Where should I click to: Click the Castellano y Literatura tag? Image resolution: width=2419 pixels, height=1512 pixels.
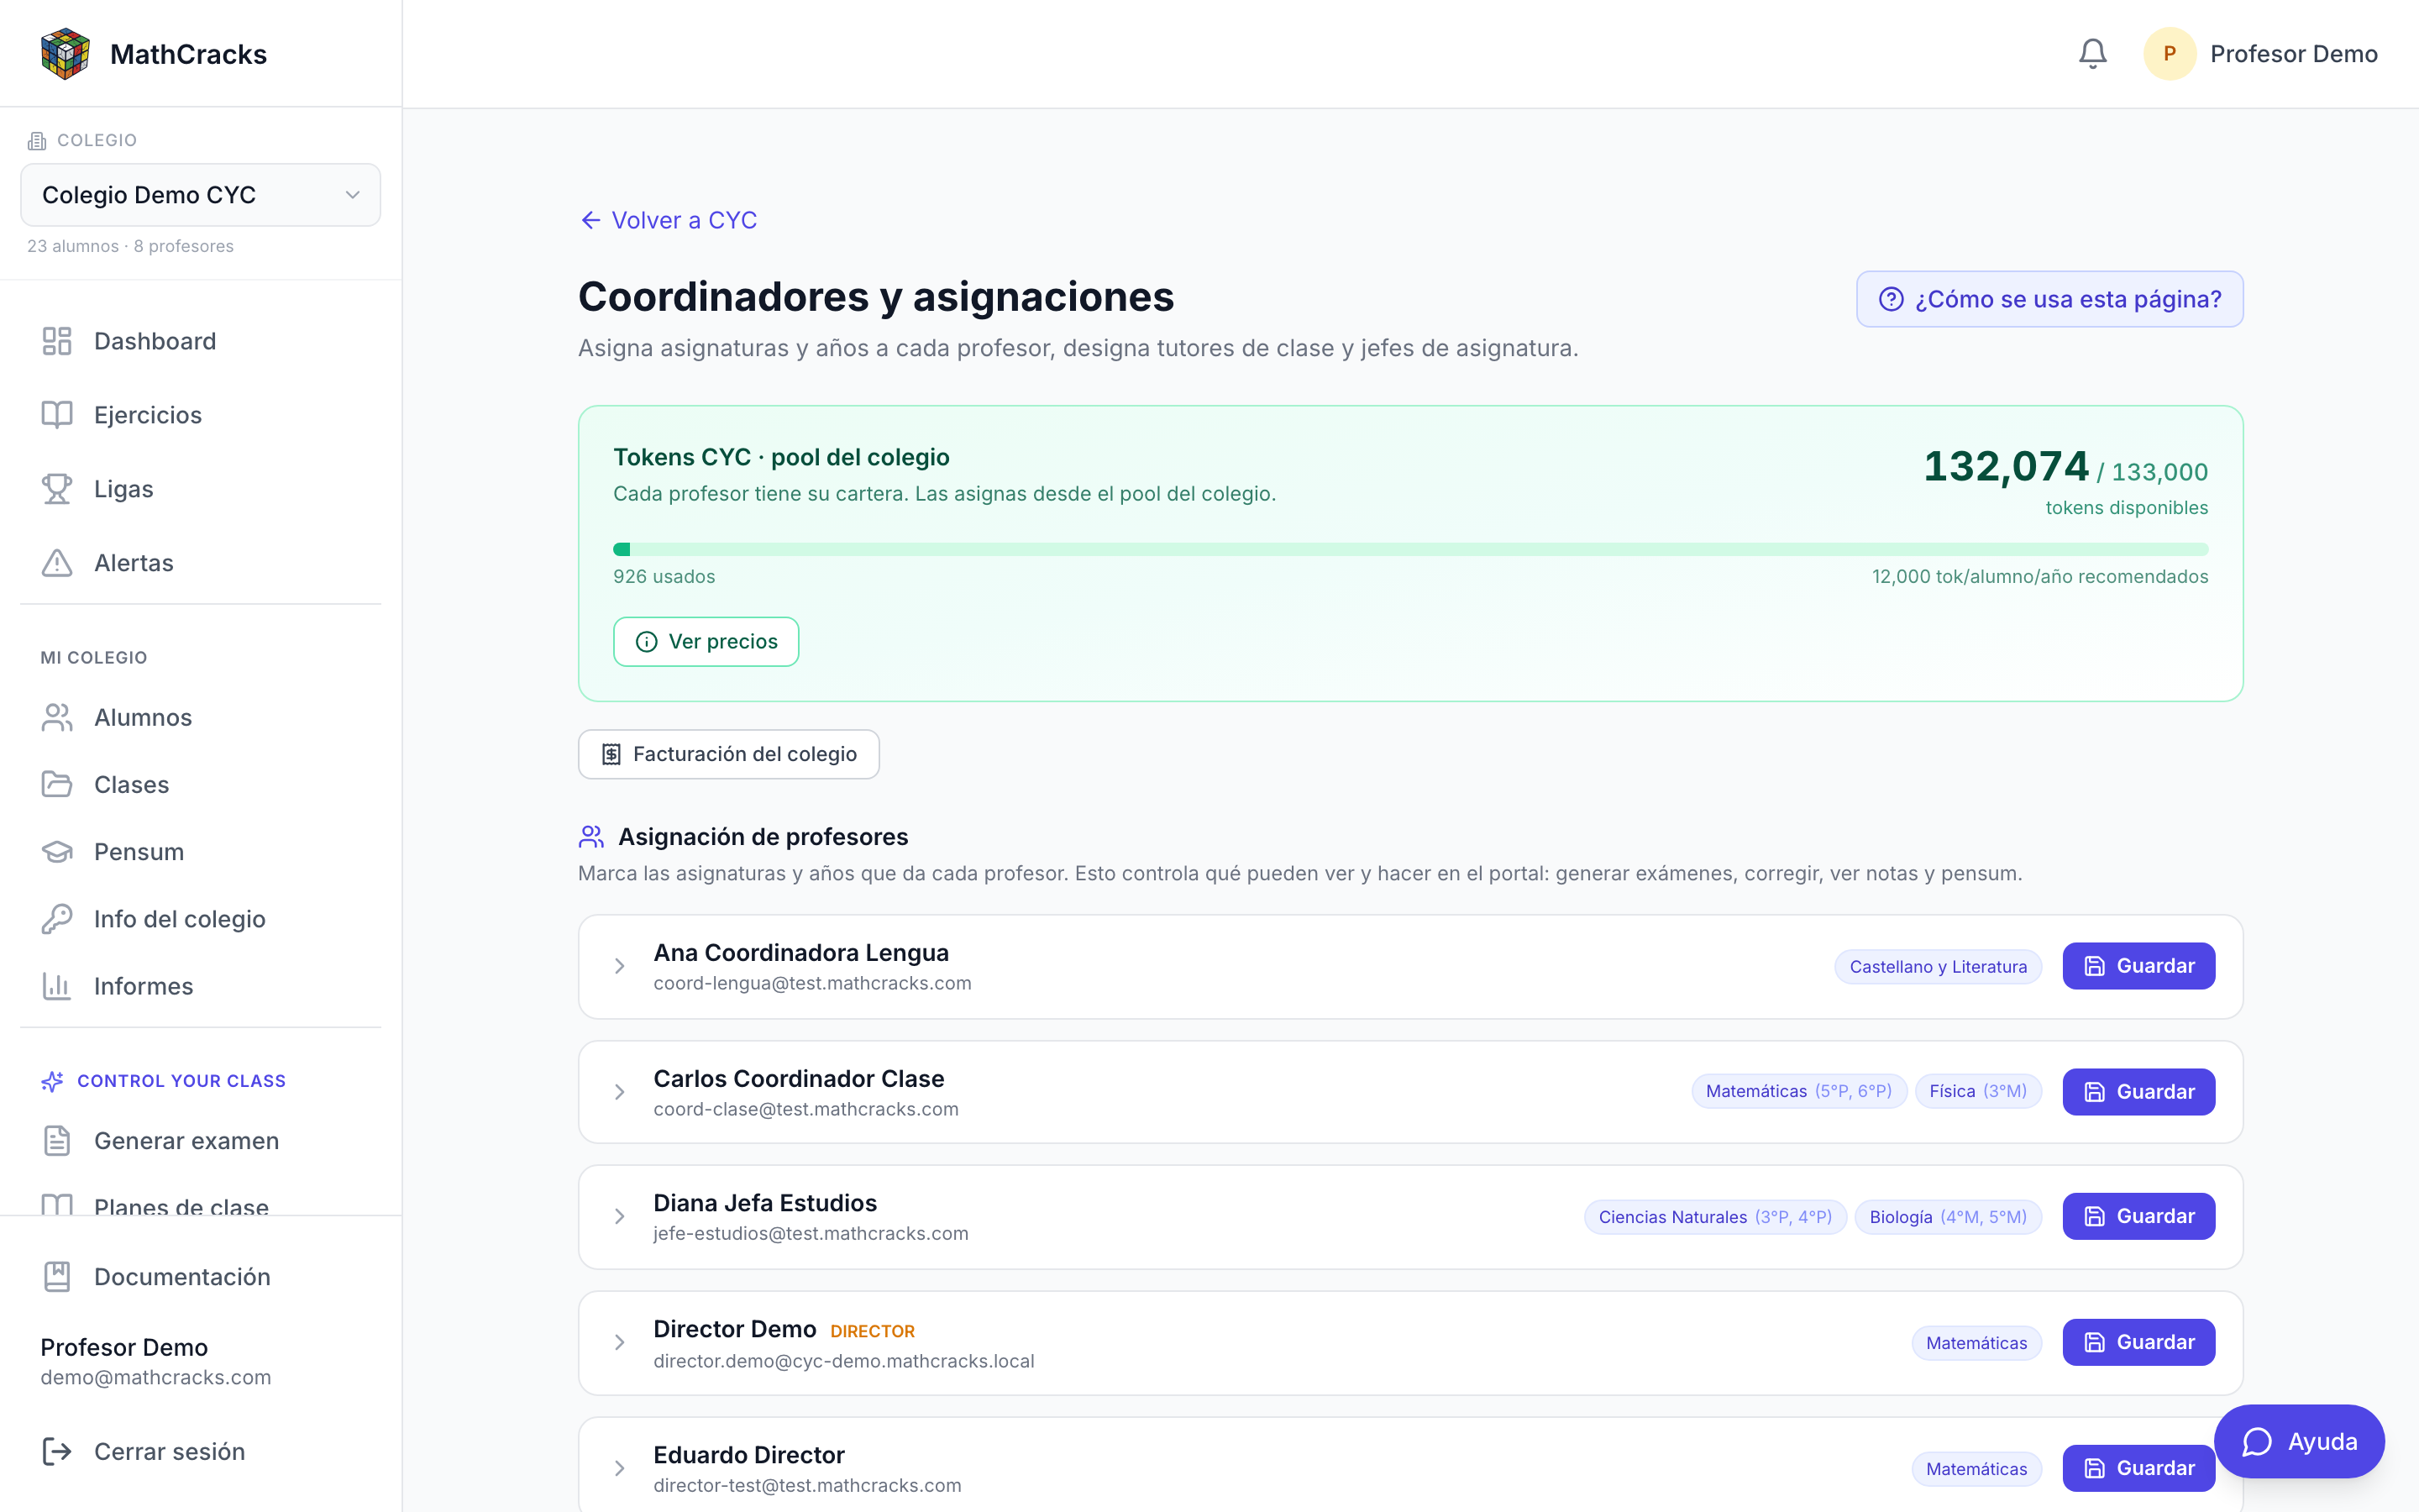(x=1937, y=967)
